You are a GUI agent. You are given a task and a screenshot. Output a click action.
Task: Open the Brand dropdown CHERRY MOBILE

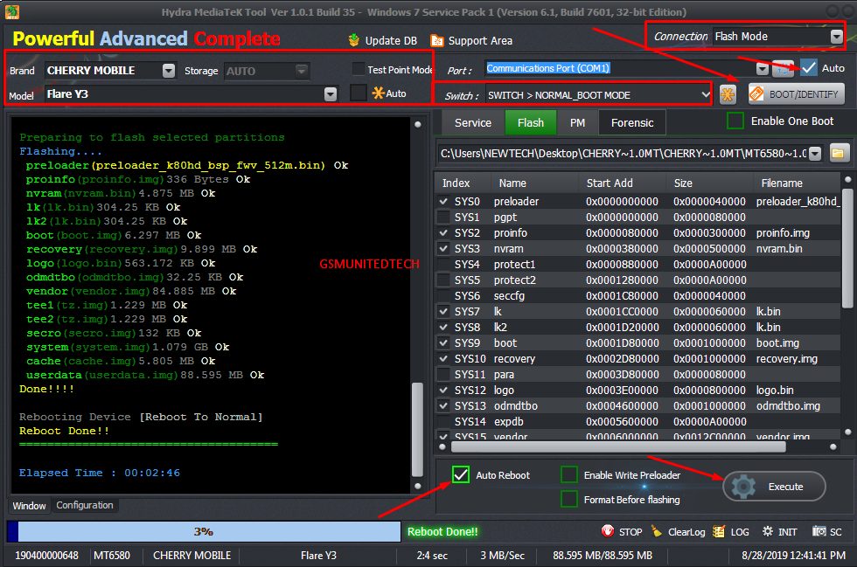pos(169,71)
